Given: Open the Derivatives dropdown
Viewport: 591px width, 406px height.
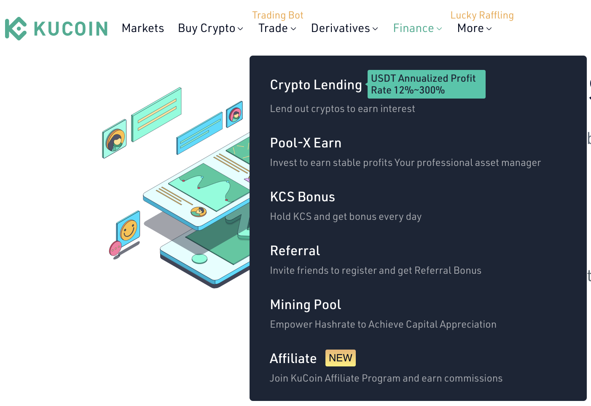Looking at the screenshot, I should pos(344,28).
